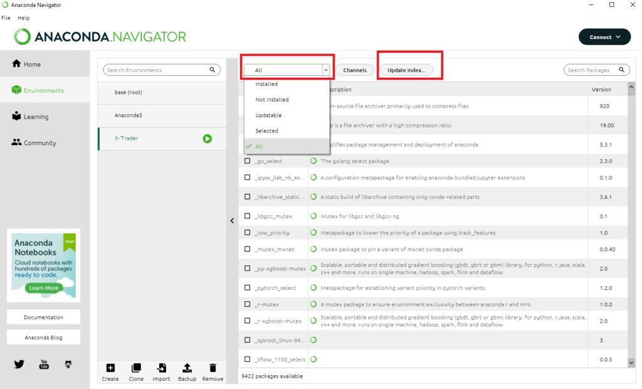Screen dimensions: 642x389
Task: Open the Environments section
Action: 45,90
